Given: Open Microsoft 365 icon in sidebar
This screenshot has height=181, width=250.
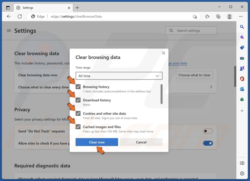Looking at the screenshot, I should point(242,79).
